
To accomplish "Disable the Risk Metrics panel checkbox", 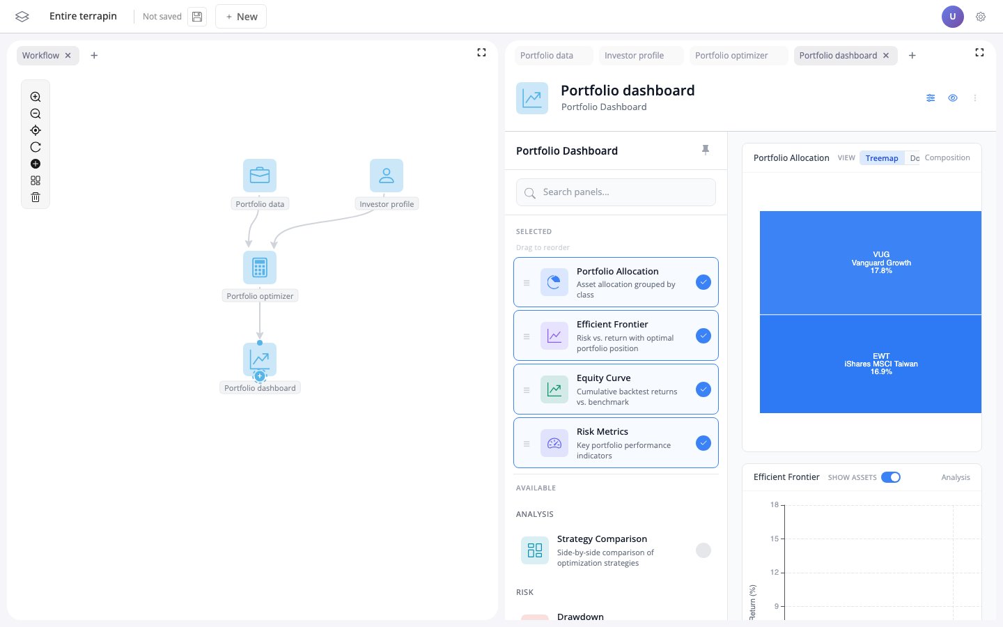I will (703, 443).
